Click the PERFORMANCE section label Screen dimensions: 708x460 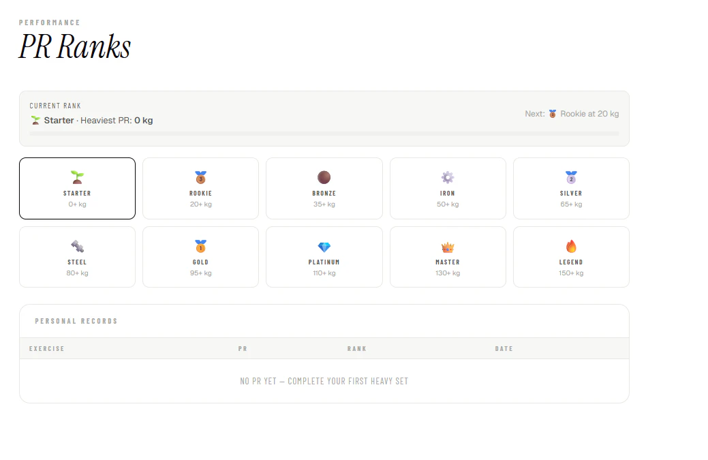pos(50,22)
